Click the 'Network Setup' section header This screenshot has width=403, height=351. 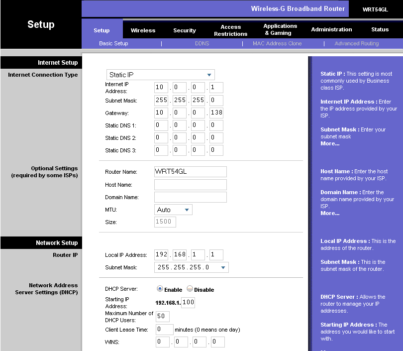[57, 243]
